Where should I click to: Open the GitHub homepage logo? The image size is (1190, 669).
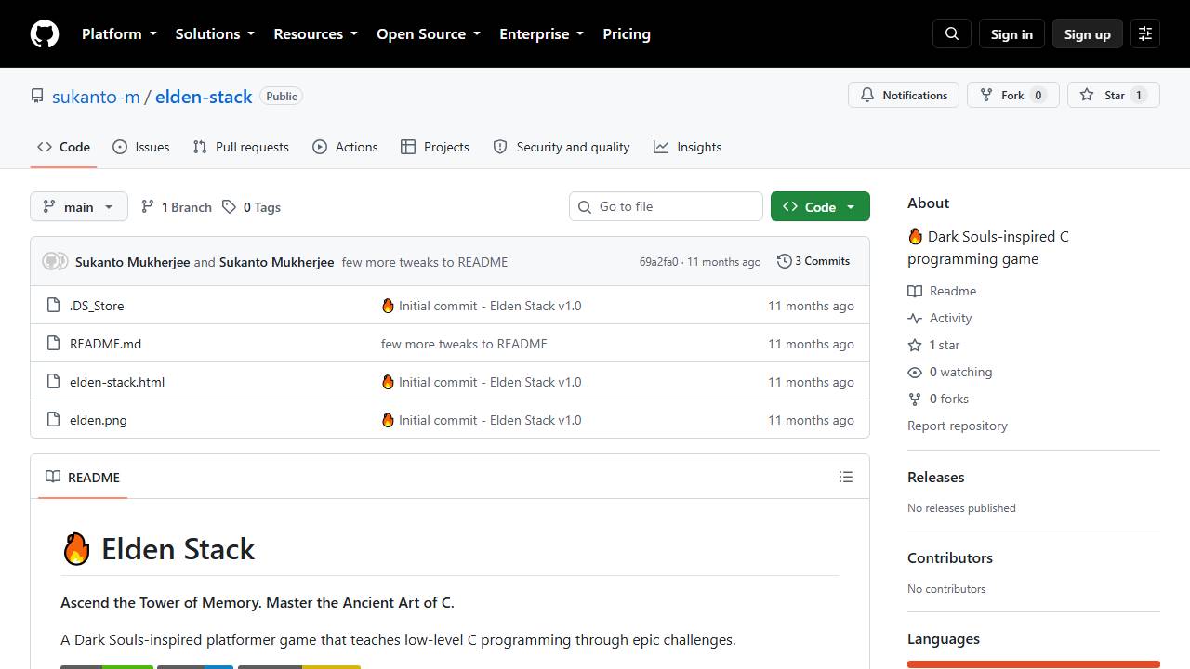coord(45,33)
